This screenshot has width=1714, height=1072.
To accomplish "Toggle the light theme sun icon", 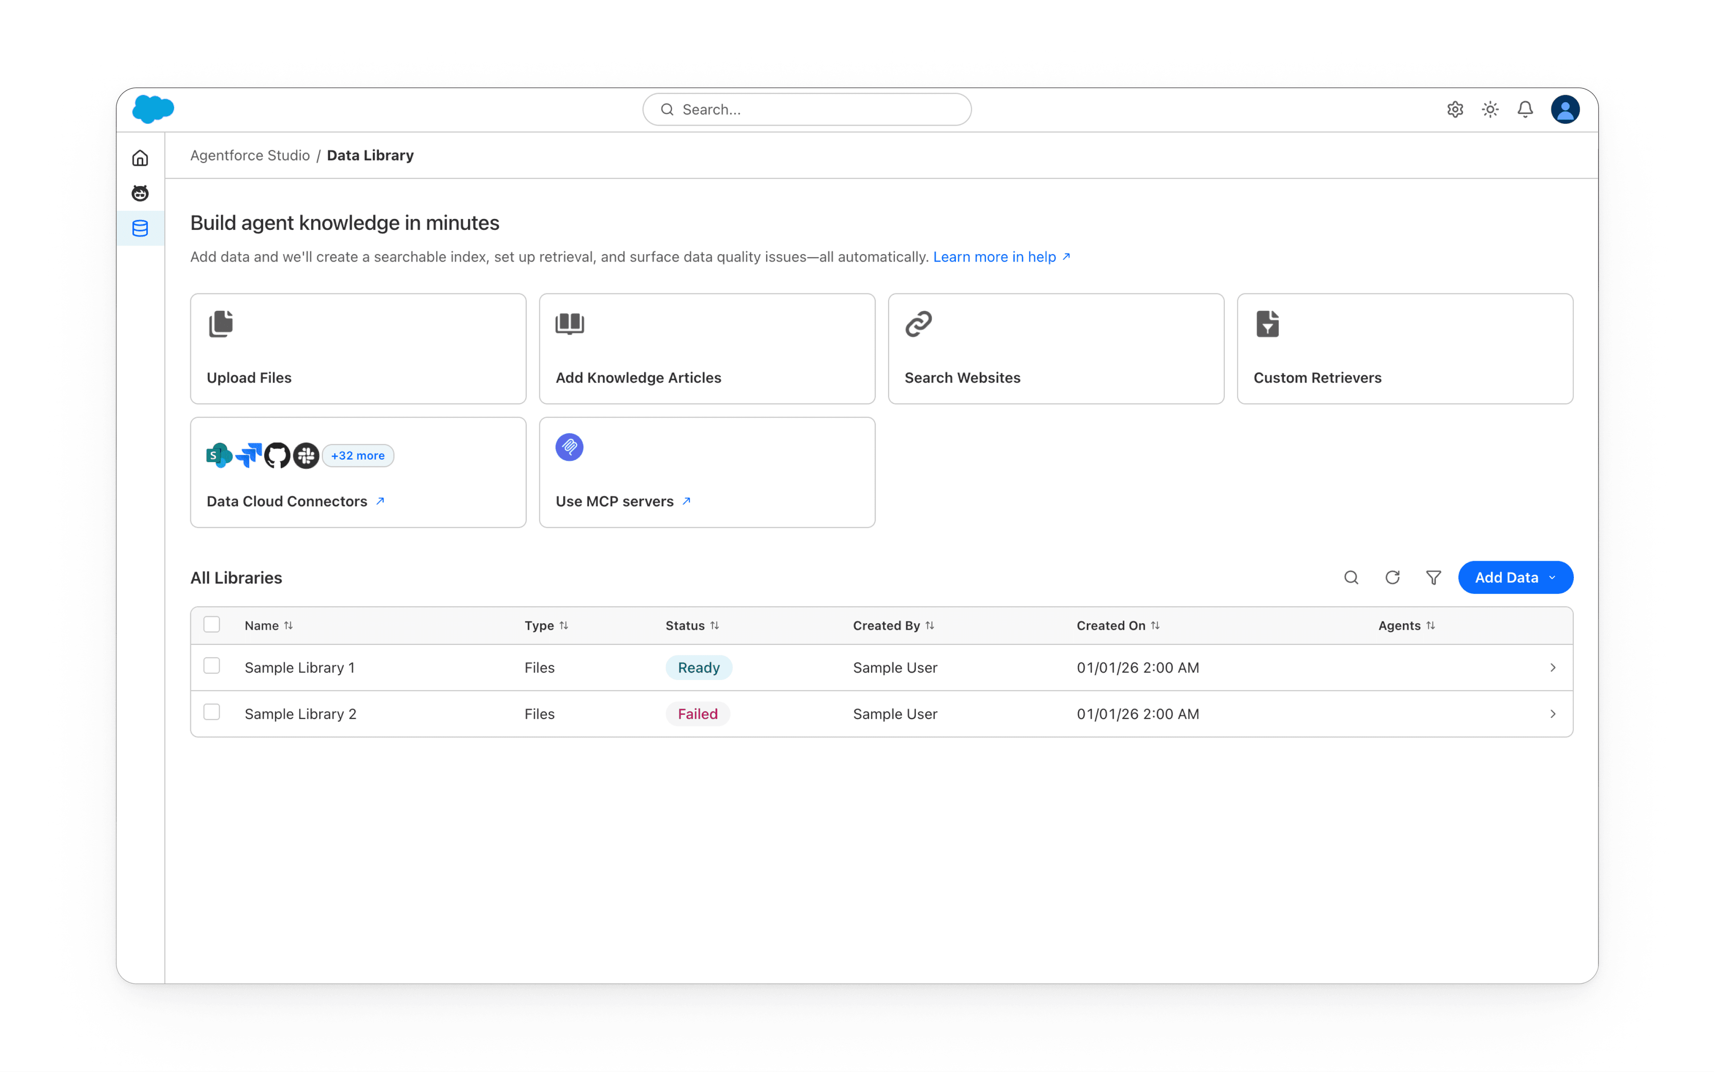I will point(1490,109).
